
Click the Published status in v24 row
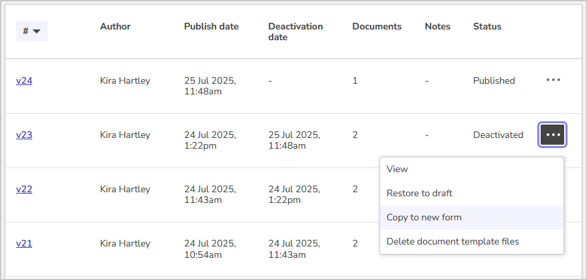pyautogui.click(x=494, y=80)
